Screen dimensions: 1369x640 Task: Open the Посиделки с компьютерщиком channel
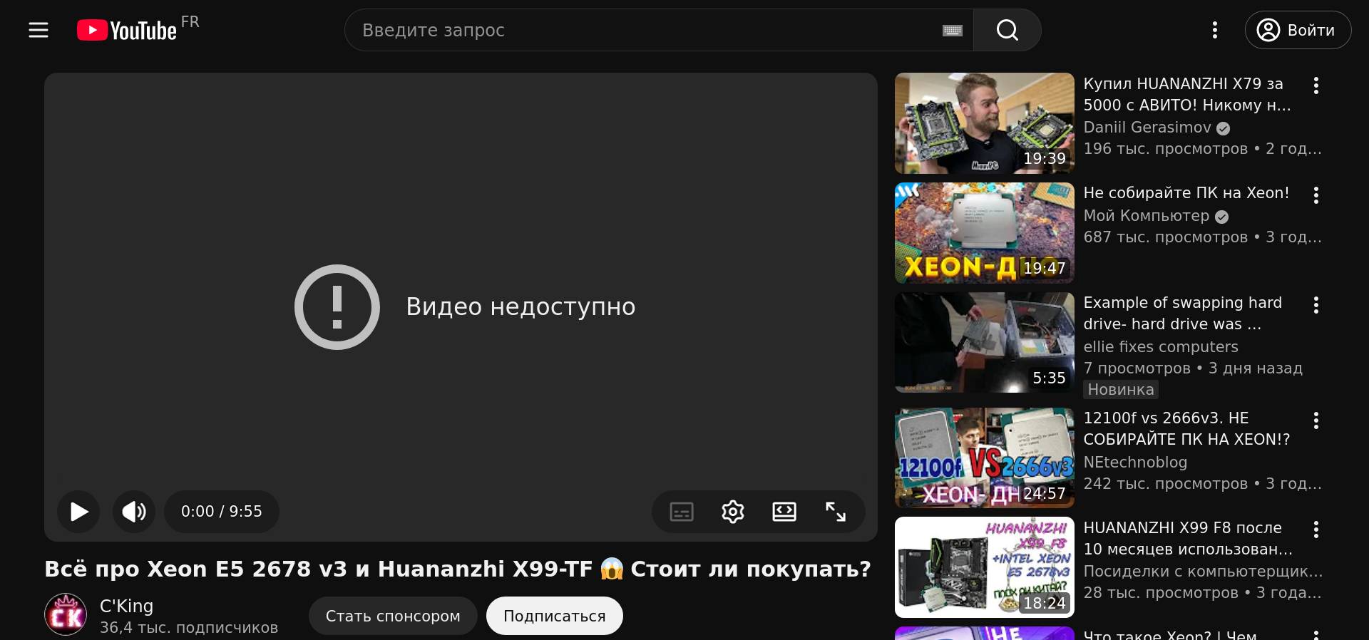(1204, 572)
